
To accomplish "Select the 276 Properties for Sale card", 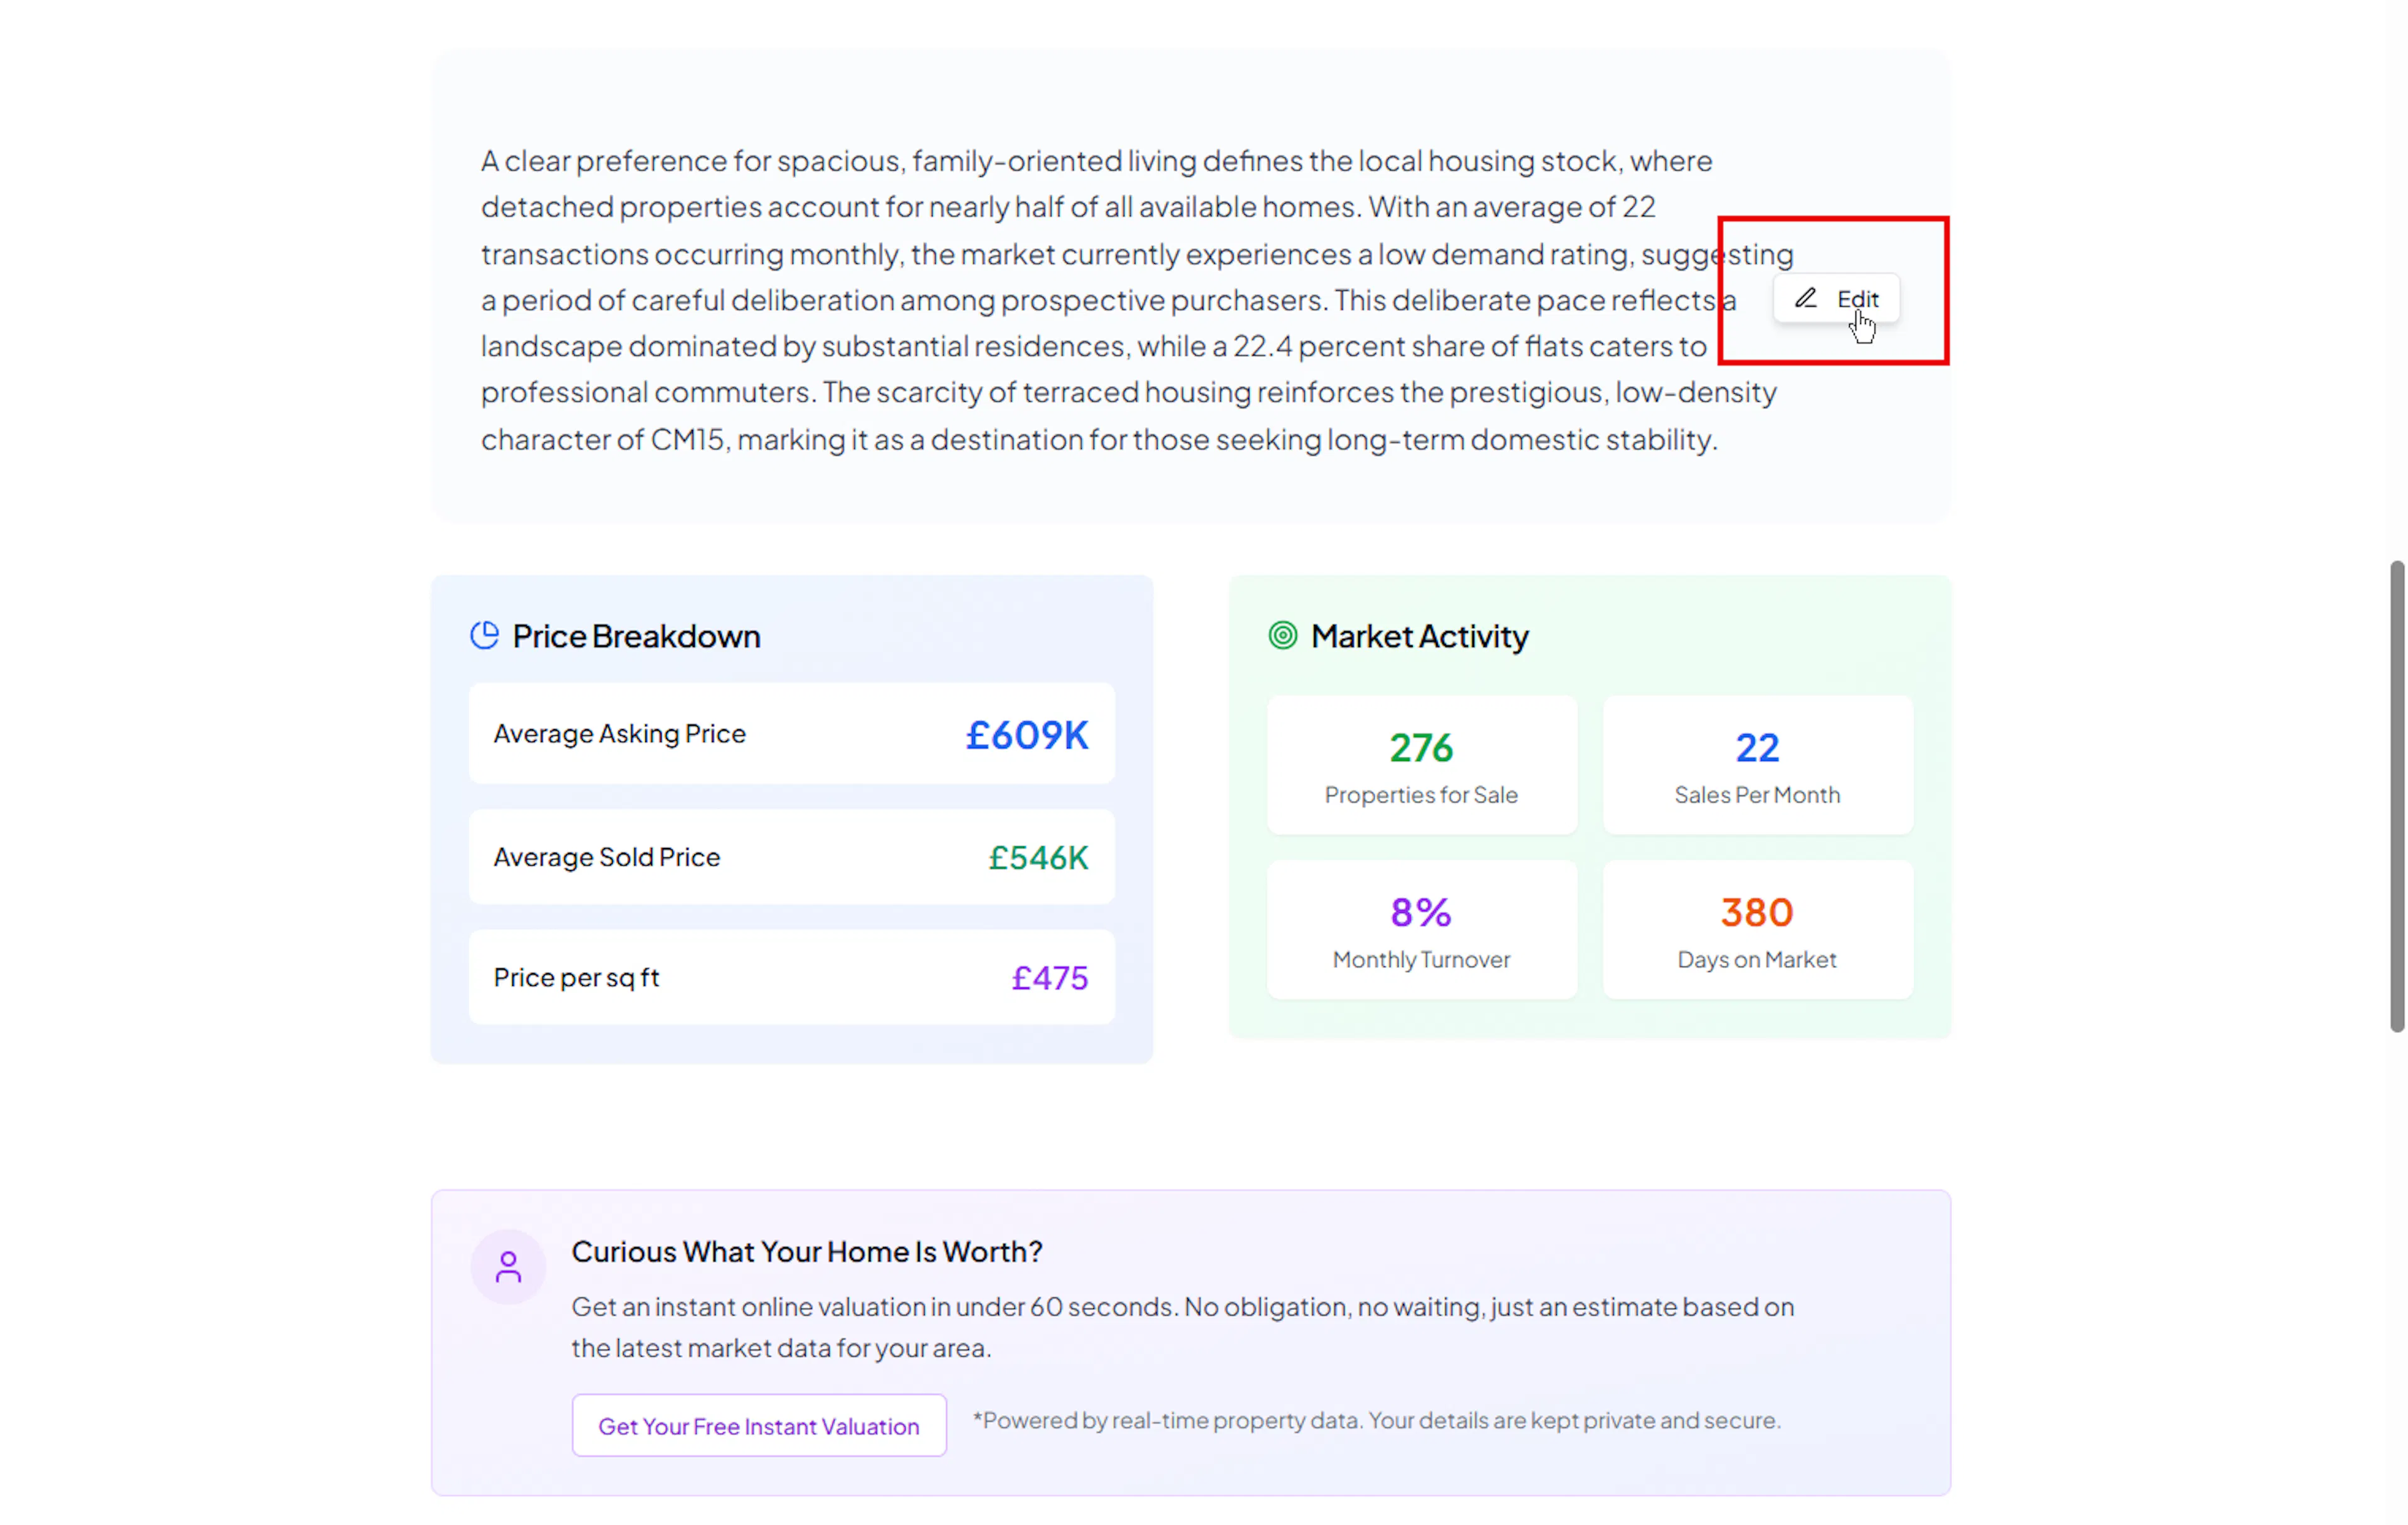I will tap(1421, 765).
